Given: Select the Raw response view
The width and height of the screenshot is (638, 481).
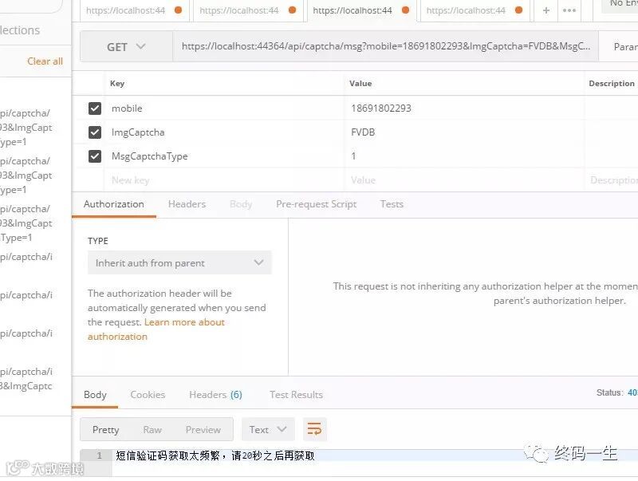Looking at the screenshot, I should click(x=152, y=430).
